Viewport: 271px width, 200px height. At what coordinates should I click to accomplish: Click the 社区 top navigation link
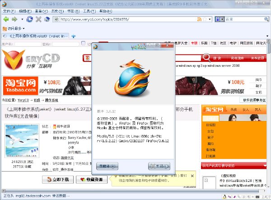223,43
